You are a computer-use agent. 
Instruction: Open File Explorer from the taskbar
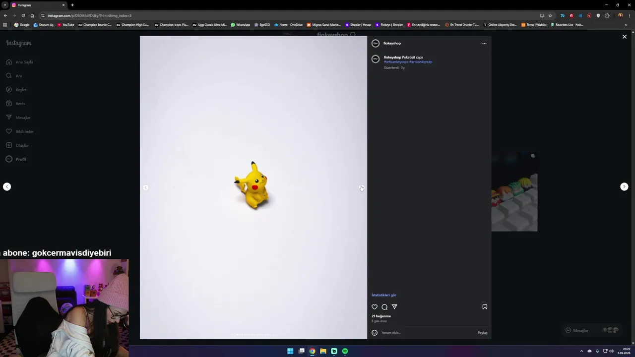(323, 351)
